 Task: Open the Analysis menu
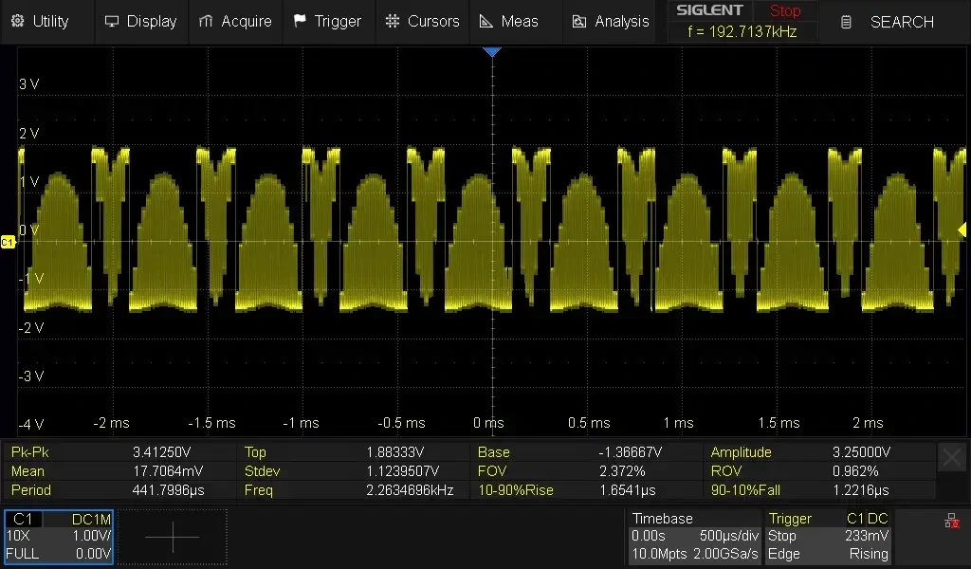611,21
